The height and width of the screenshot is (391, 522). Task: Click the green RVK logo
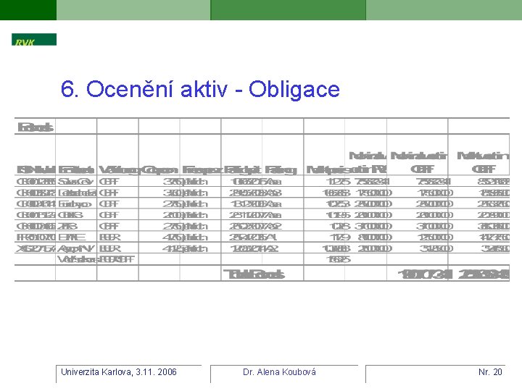click(34, 39)
